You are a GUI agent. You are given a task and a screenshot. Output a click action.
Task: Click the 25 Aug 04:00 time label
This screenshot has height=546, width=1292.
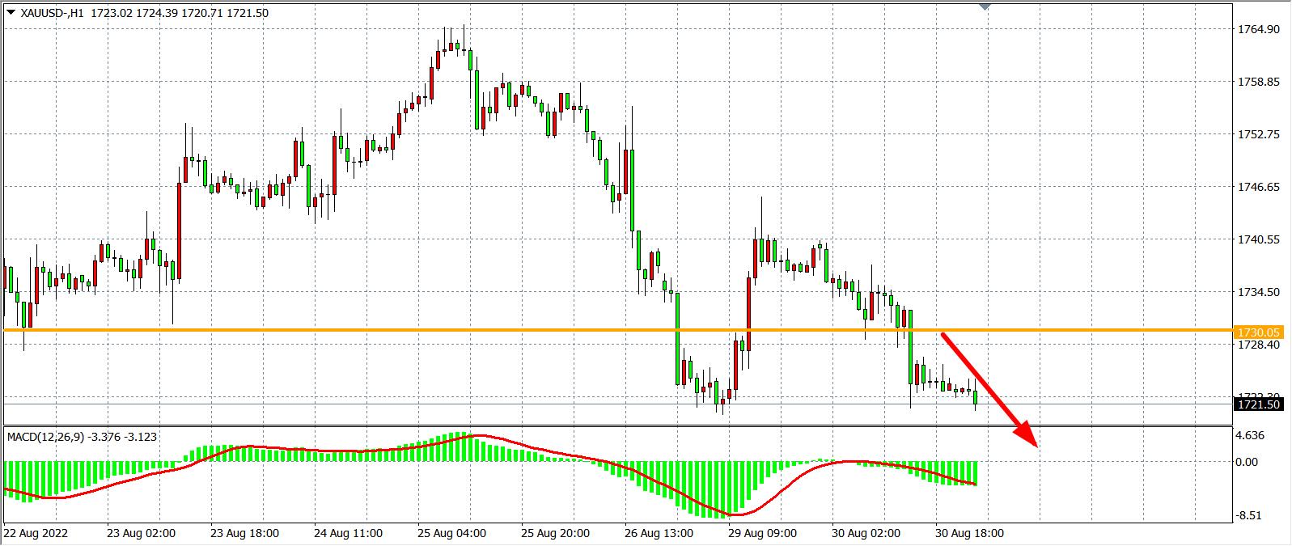(452, 533)
